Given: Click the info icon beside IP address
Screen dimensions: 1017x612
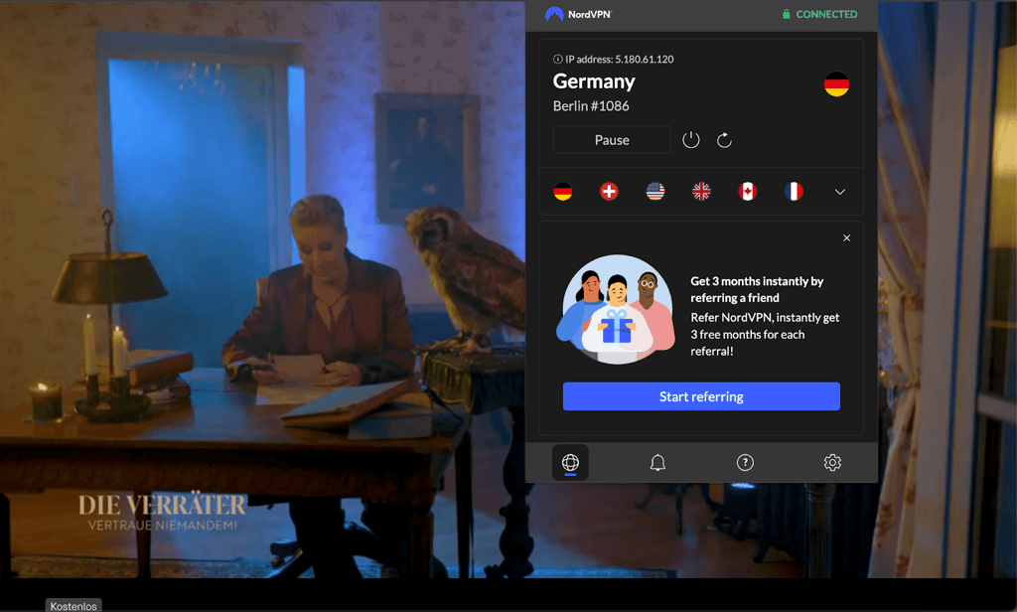Looking at the screenshot, I should pos(557,59).
